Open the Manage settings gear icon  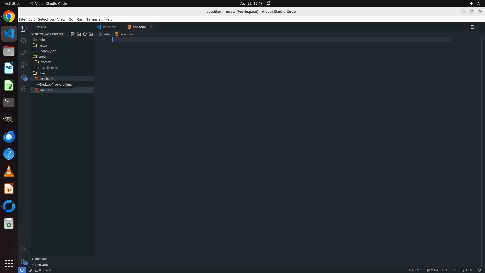click(x=24, y=261)
